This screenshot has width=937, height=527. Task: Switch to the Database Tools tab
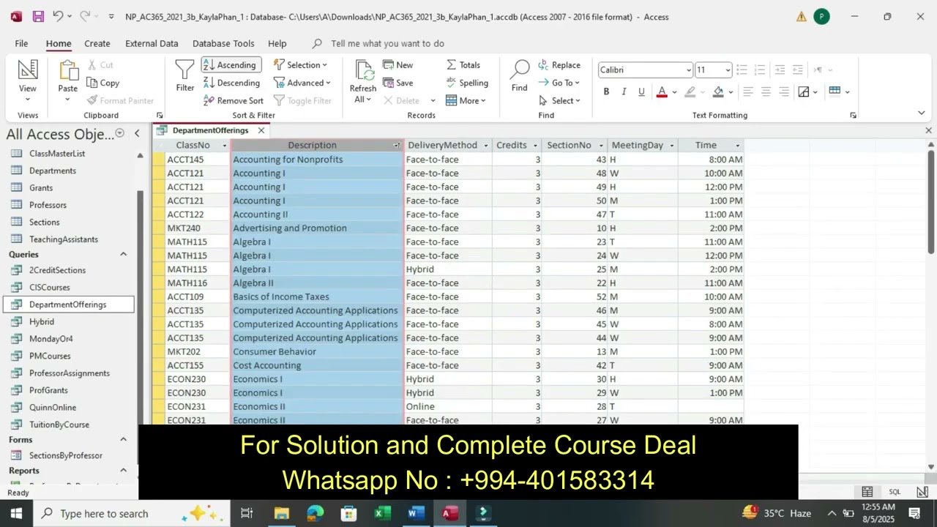tap(223, 44)
